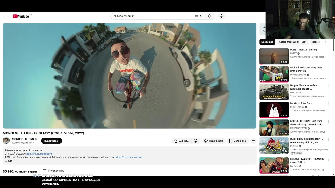Screen dimensions: 335x188
Task: Open Ган Вест channel name
Action: click(294, 166)
